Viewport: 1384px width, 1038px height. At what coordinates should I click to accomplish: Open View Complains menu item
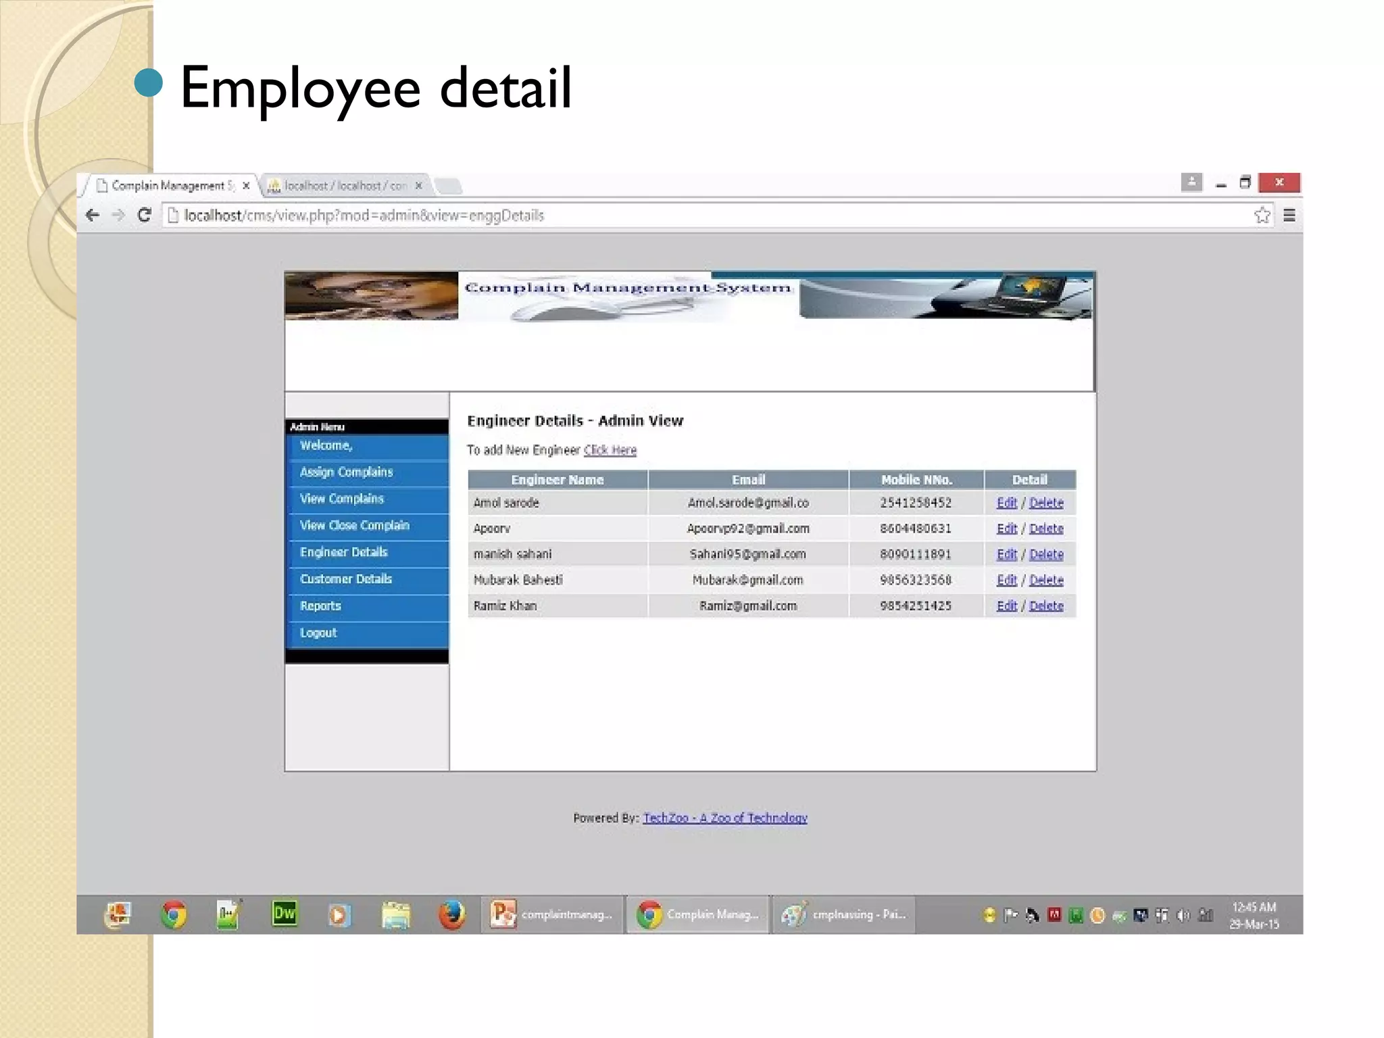[x=368, y=499]
